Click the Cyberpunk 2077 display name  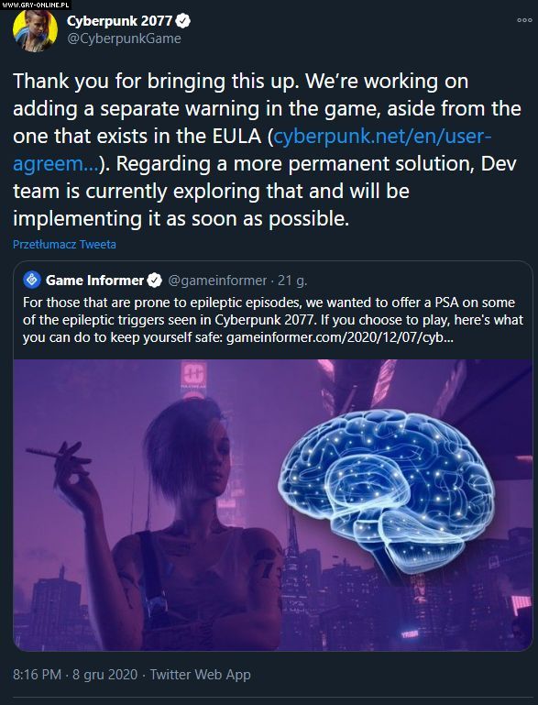119,21
